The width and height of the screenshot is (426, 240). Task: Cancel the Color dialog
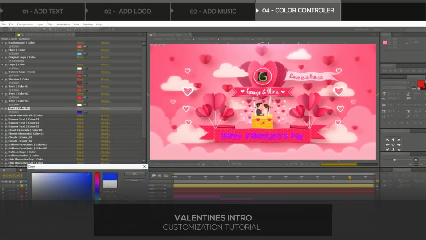(x=134, y=180)
